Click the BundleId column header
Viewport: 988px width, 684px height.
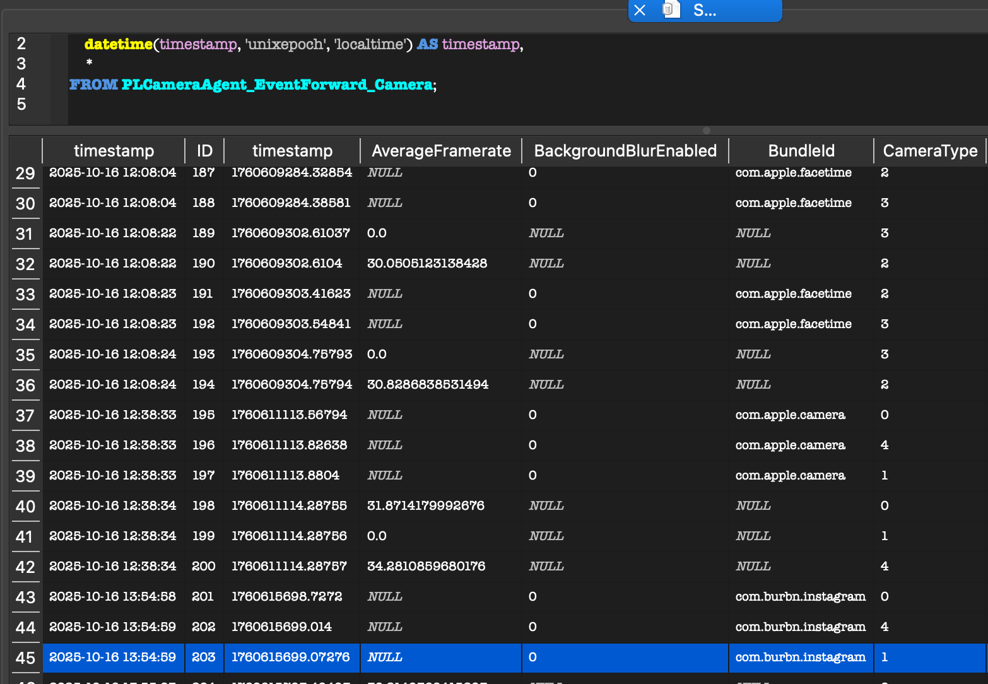click(801, 151)
